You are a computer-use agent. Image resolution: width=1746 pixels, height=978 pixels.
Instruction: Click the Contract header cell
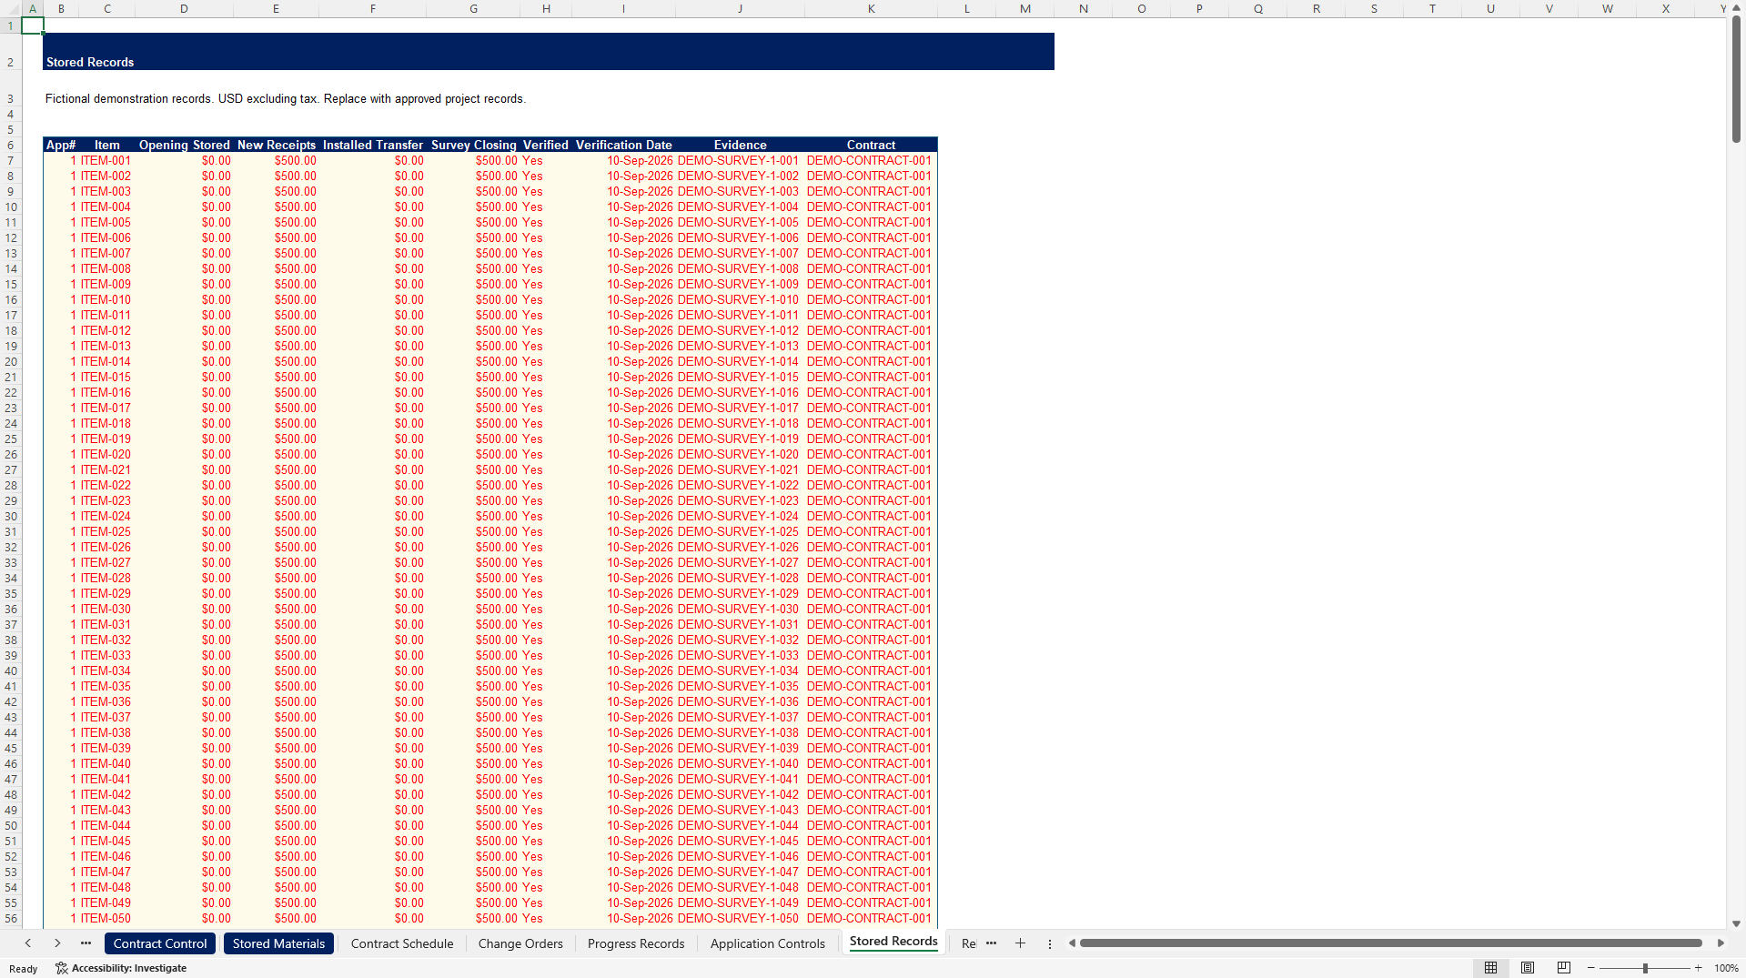[x=871, y=145]
